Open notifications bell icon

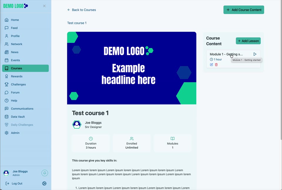coord(45,173)
